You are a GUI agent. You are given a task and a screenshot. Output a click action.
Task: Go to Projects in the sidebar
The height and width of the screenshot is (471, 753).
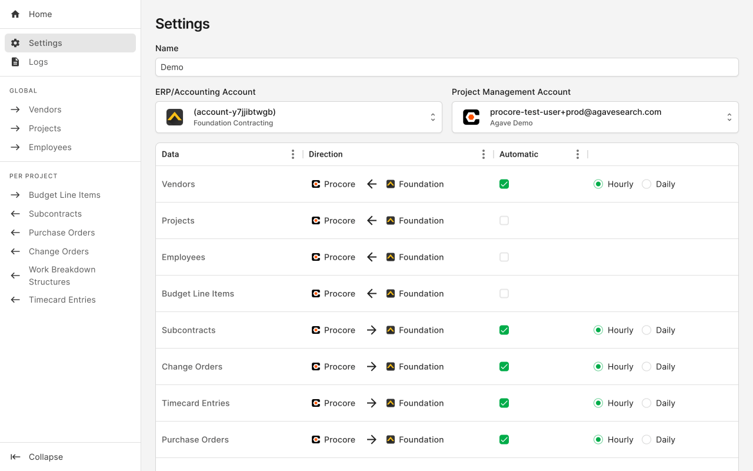(71, 128)
